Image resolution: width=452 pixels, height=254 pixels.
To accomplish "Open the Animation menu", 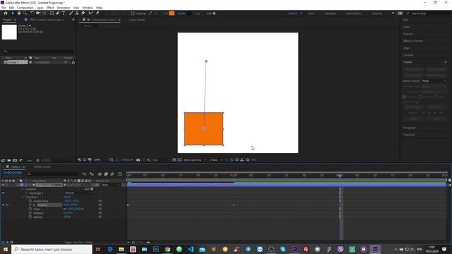I will point(64,8).
